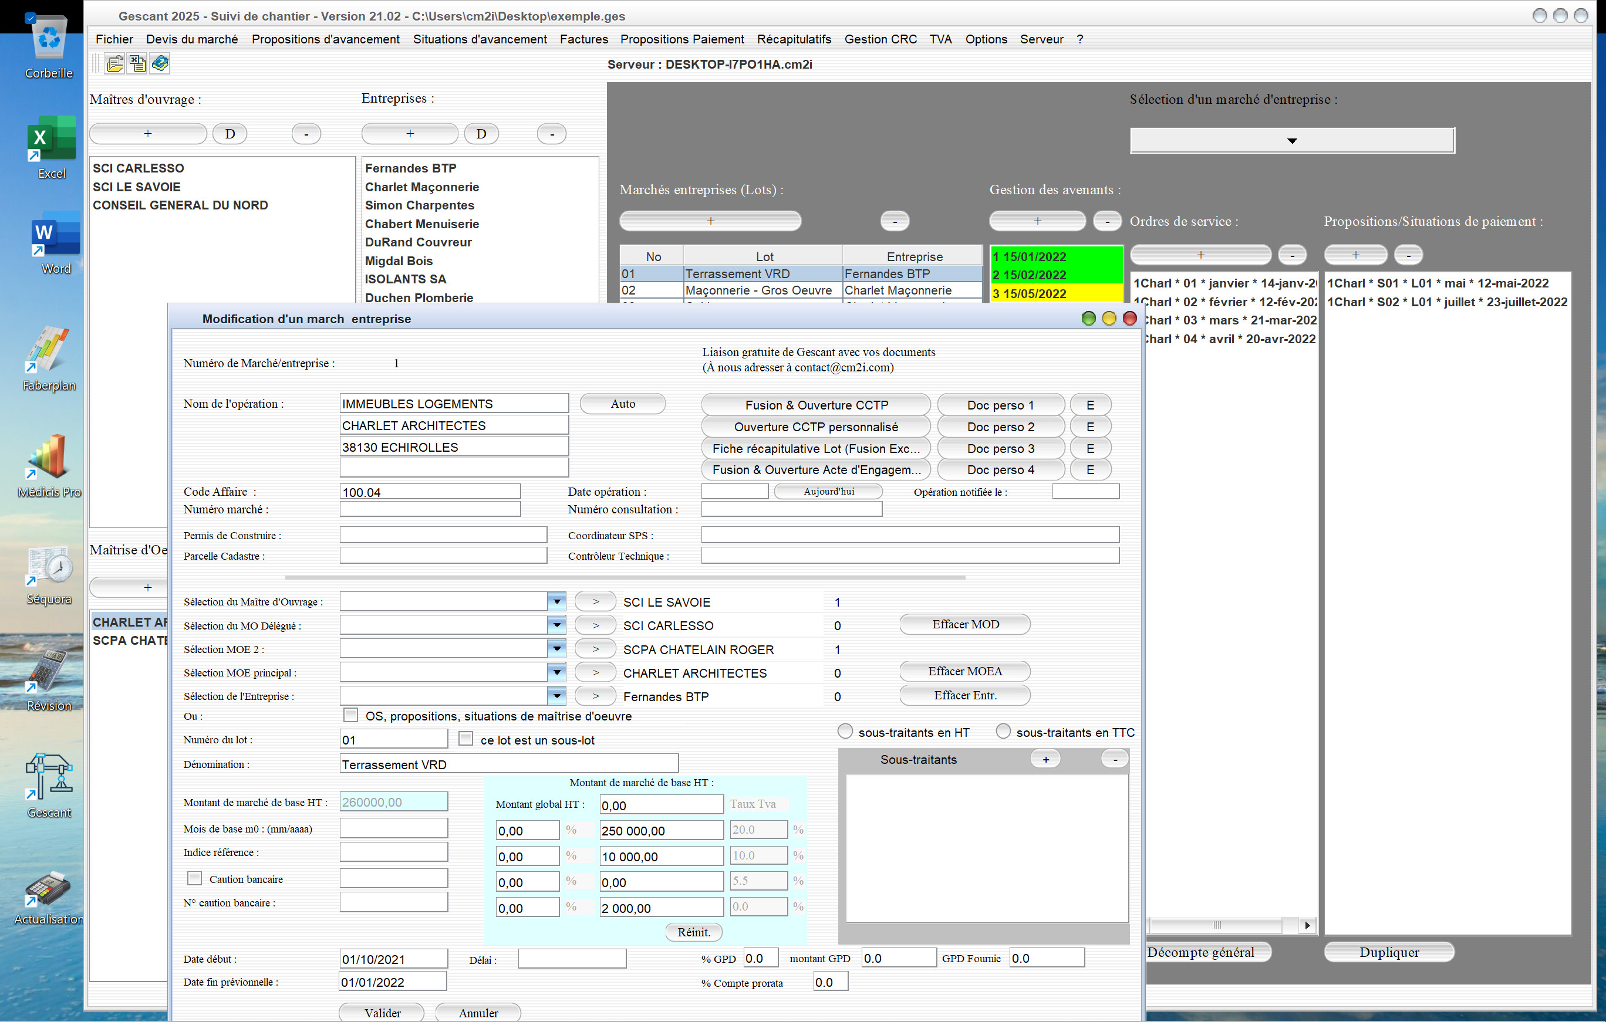Click the Code Affaire field showing 100.04

pyautogui.click(x=430, y=492)
